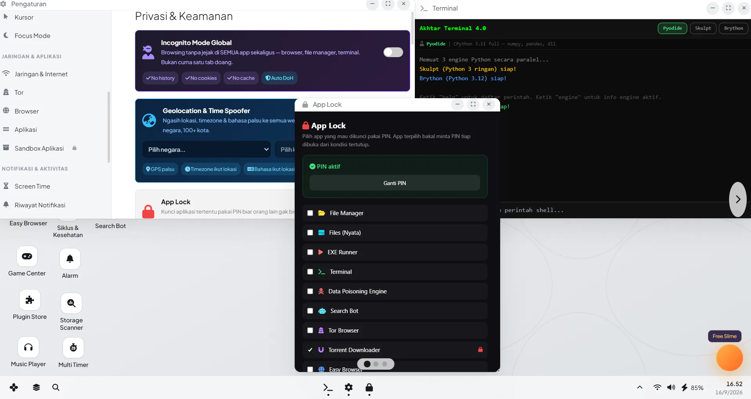This screenshot has height=399, width=751.
Task: Select the Skulpt engine tab
Action: (703, 28)
